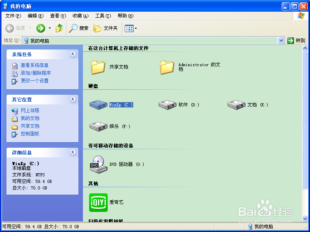Screen dimensions: 310x232
Task: Click the Back arrow toolbar button
Action: (x=9, y=28)
